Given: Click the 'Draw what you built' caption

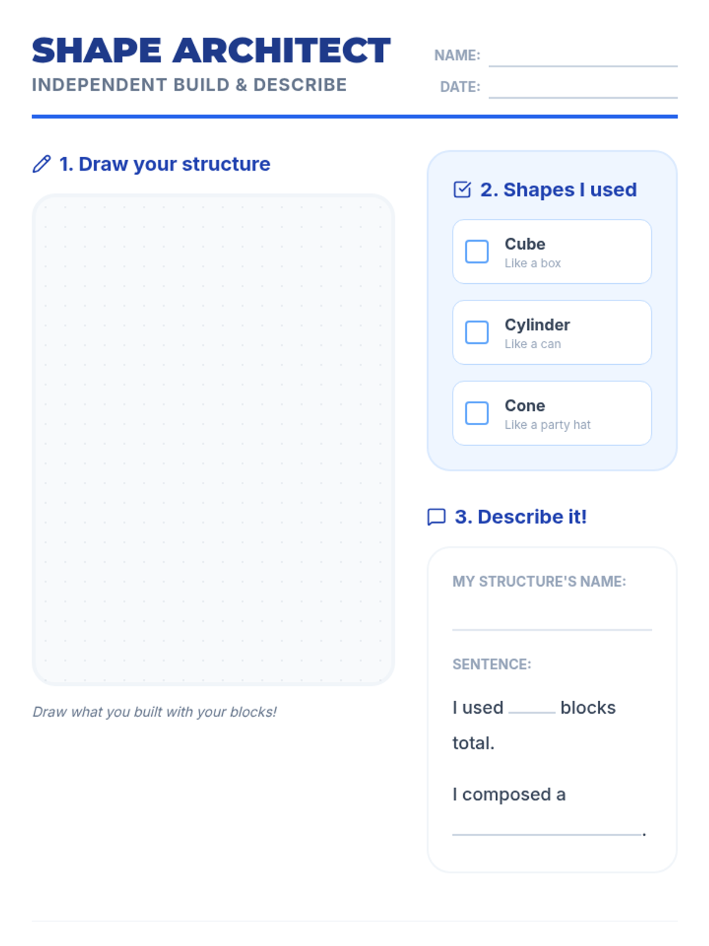Looking at the screenshot, I should (154, 712).
